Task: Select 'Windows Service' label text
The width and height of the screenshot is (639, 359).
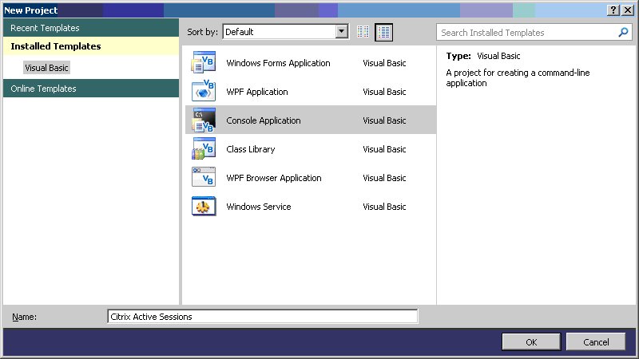Action: tap(259, 207)
